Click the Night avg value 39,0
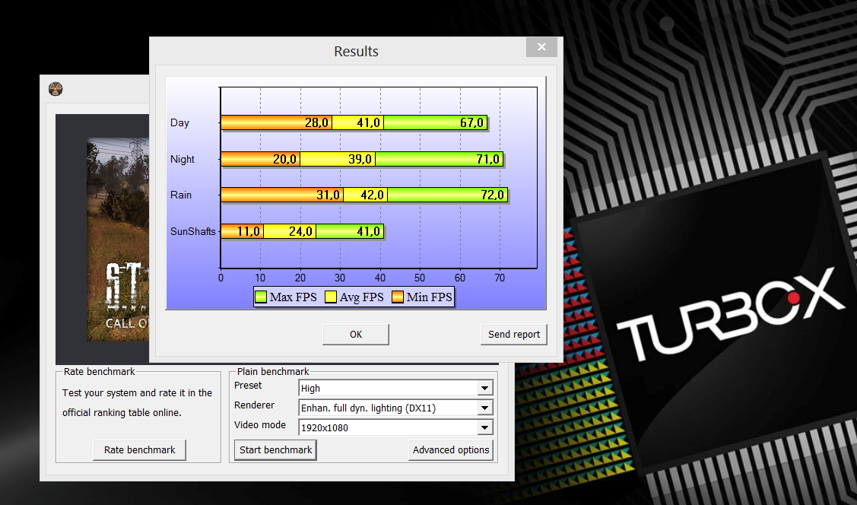Image resolution: width=857 pixels, height=505 pixels. pos(360,159)
